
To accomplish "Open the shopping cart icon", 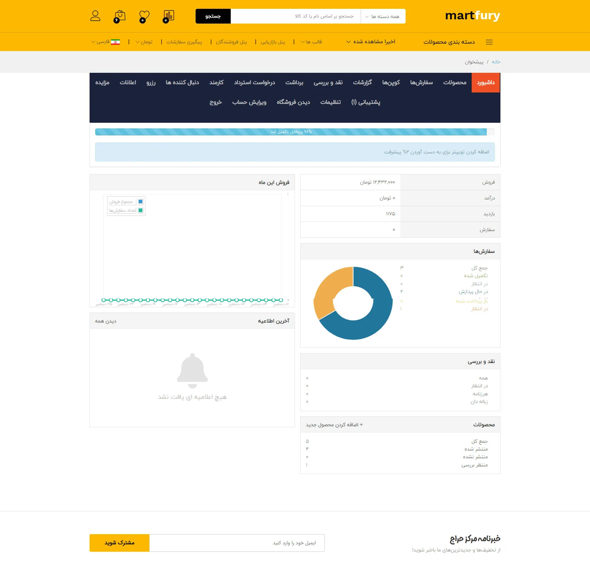I will coord(120,16).
